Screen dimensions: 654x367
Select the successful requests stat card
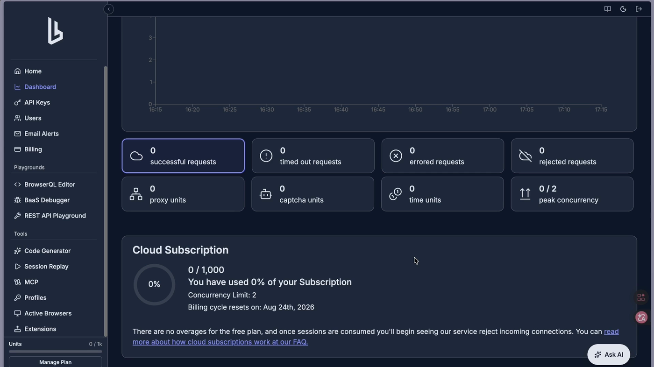pos(183,156)
